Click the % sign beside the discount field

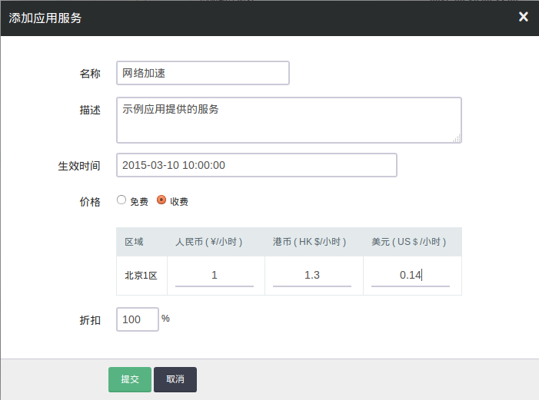coord(165,318)
